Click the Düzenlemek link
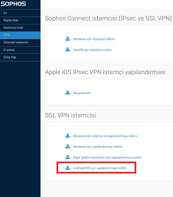 pyautogui.click(x=82, y=93)
